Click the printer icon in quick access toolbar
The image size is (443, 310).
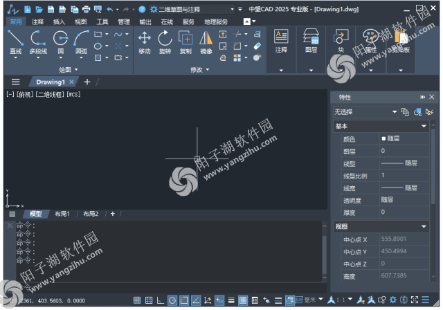(86, 10)
